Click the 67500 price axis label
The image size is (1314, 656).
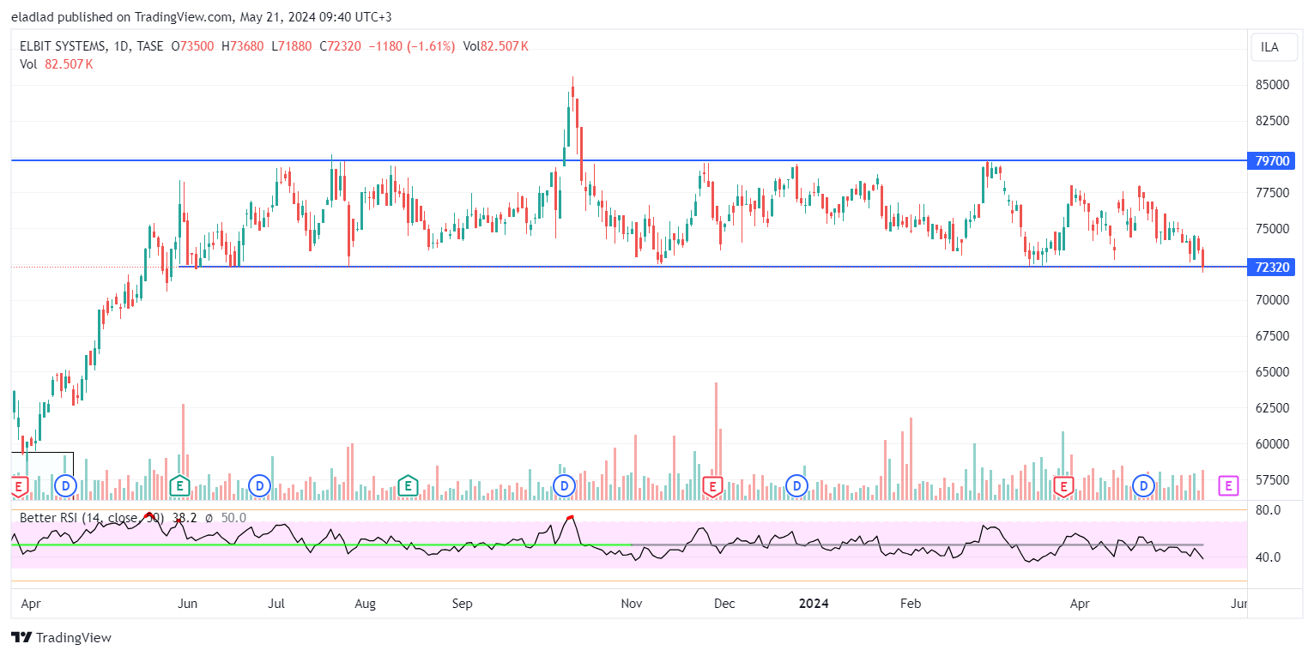coord(1272,336)
